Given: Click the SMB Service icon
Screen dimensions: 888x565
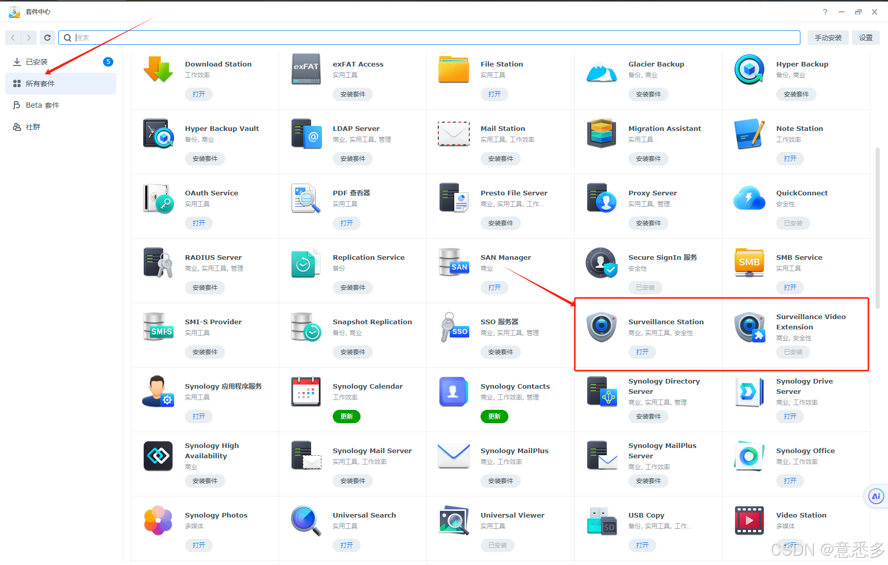Looking at the screenshot, I should coord(749,262).
